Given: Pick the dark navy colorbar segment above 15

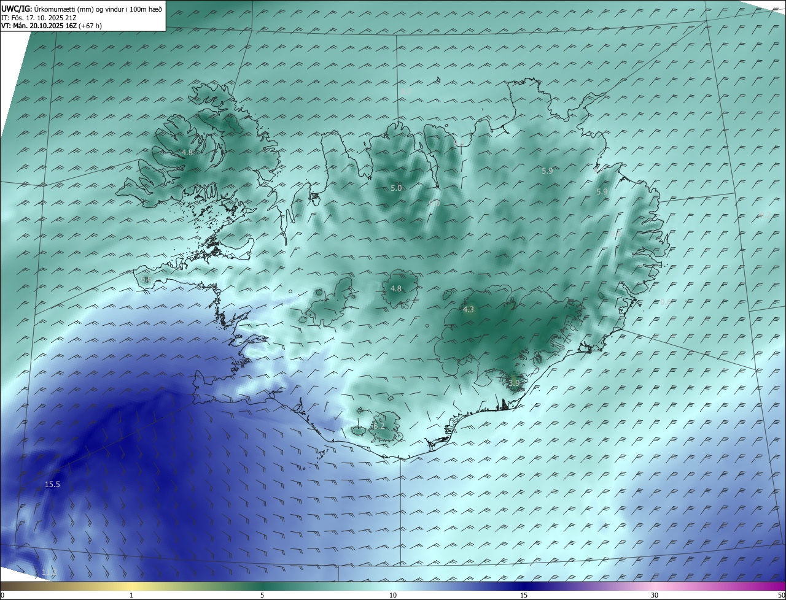Looking at the screenshot, I should pyautogui.click(x=524, y=586).
